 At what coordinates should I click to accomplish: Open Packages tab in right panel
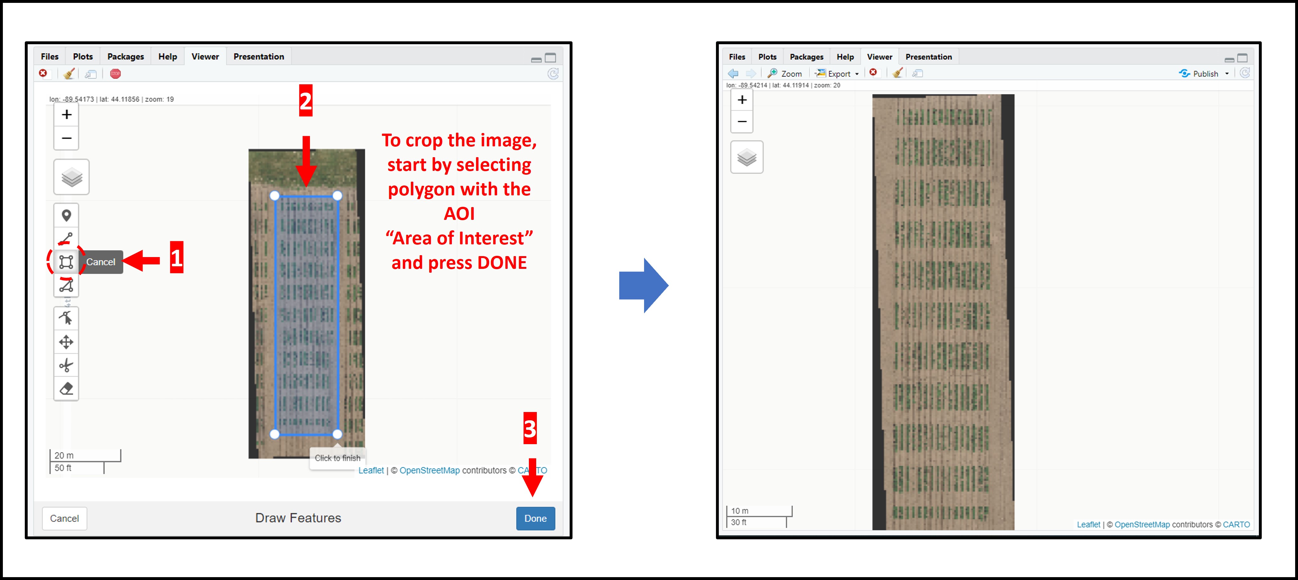(x=806, y=57)
